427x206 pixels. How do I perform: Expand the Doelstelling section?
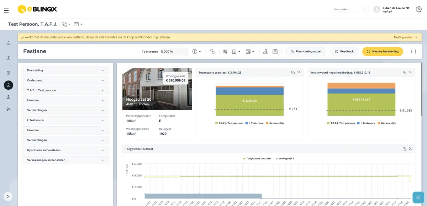[66, 70]
